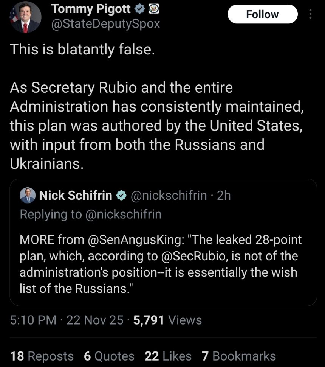The image size is (325, 367).
Task: Click Nick Schifrin's verified checkmark
Action: [x=121, y=195]
